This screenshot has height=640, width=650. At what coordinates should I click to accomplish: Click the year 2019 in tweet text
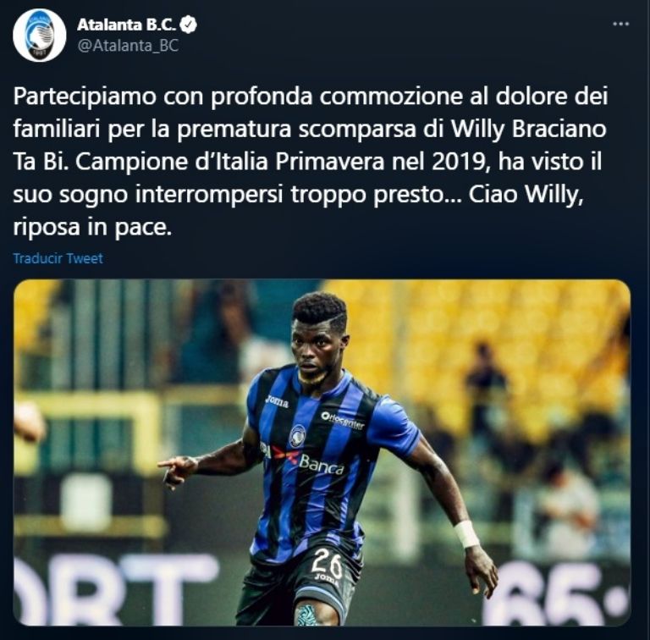(x=458, y=161)
